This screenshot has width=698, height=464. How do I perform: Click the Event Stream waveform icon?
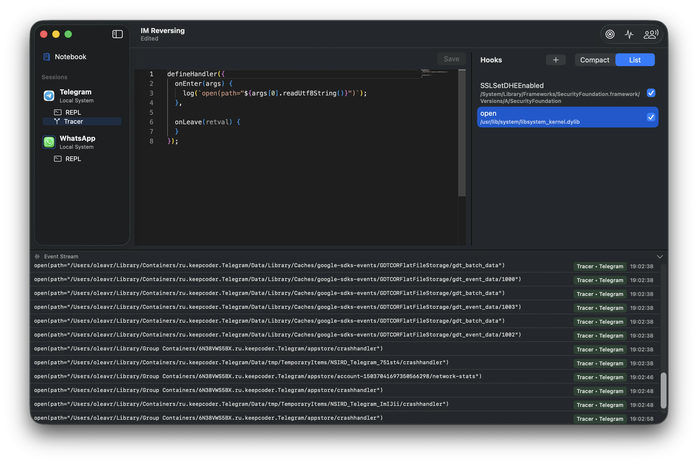37,256
